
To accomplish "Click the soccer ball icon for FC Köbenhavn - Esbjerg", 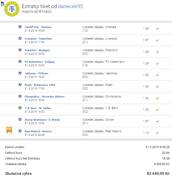I will 20,61.
